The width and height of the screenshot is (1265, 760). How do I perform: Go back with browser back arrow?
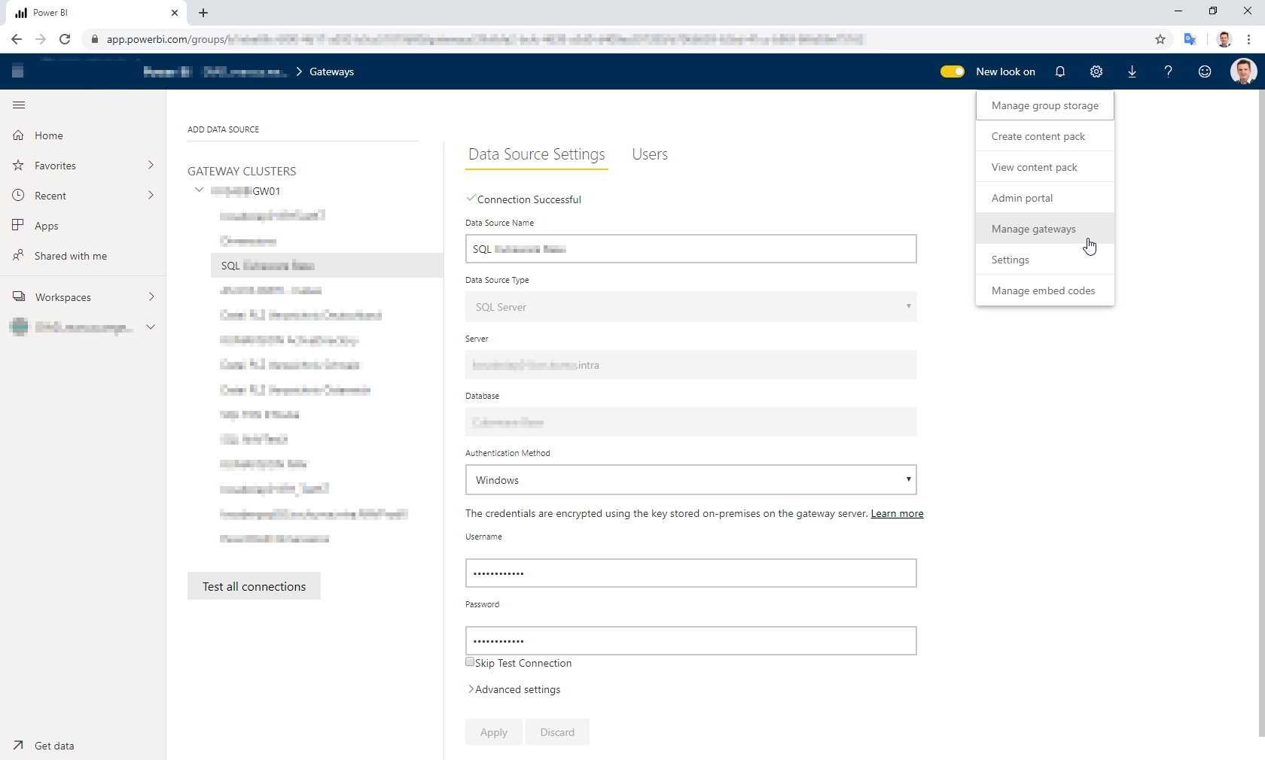tap(17, 39)
